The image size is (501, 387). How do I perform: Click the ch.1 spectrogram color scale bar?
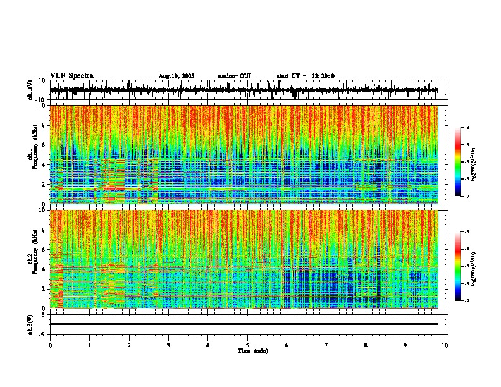coord(458,162)
